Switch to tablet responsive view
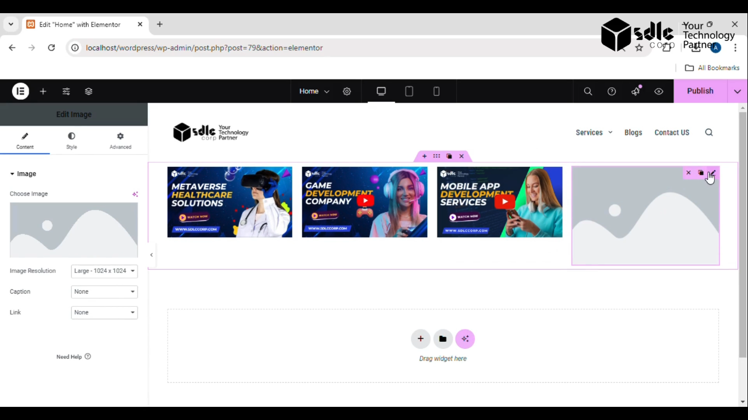Image resolution: width=748 pixels, height=420 pixels. [409, 91]
